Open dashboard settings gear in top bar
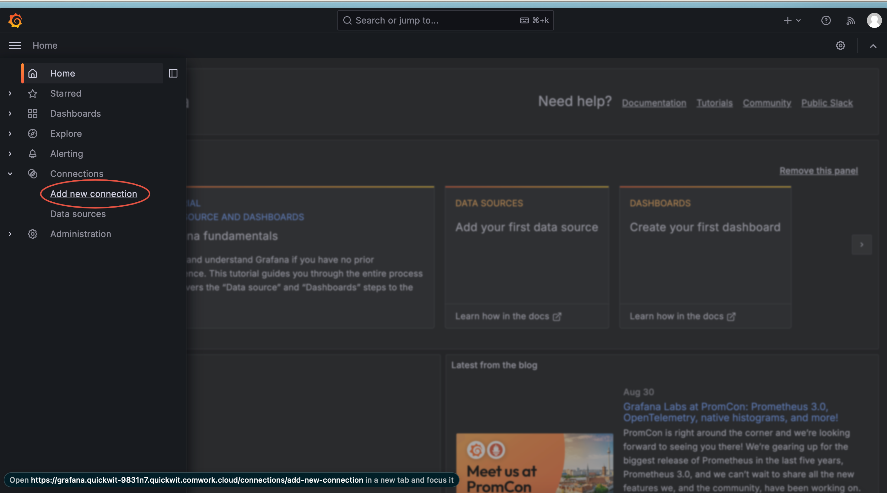 point(841,45)
